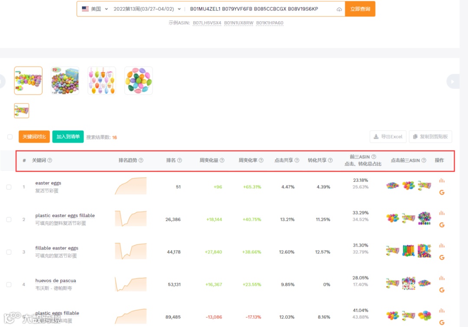Select the header checkbox to pick all keywords
The image size is (468, 327).
pyautogui.click(x=10, y=136)
